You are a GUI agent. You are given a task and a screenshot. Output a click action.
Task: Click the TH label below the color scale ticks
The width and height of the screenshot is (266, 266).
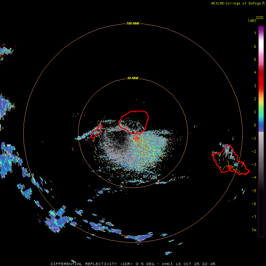[x=254, y=230]
